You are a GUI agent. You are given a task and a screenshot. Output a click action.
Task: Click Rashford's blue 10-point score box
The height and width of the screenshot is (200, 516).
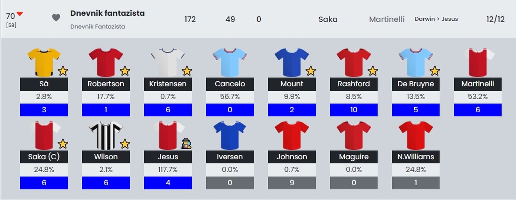(354, 110)
